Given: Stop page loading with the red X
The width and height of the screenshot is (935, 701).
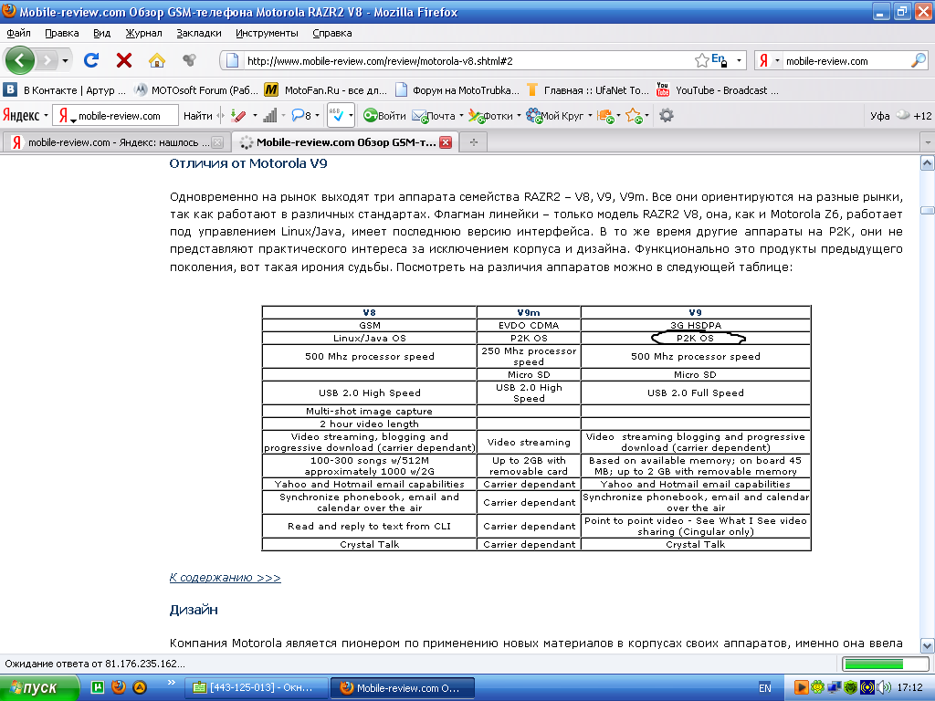Looking at the screenshot, I should point(124,60).
